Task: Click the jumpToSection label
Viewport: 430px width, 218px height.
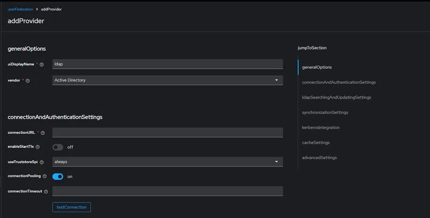Action: 312,48
